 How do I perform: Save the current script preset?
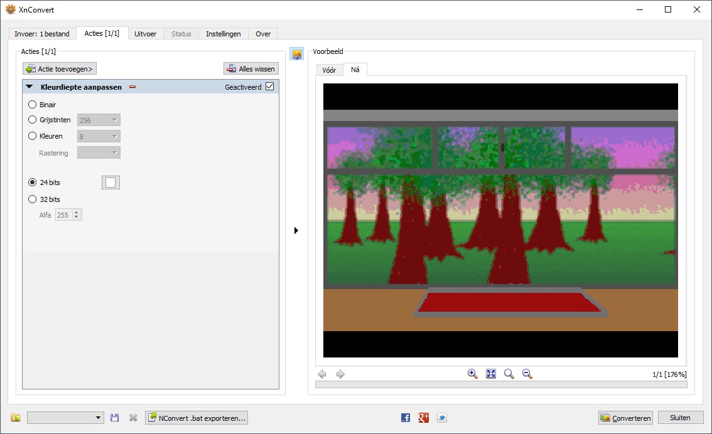[114, 418]
